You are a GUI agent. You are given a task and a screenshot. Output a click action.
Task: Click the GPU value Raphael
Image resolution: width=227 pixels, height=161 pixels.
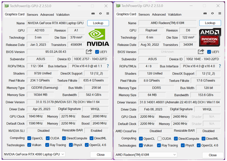pyautogui.click(x=151, y=30)
